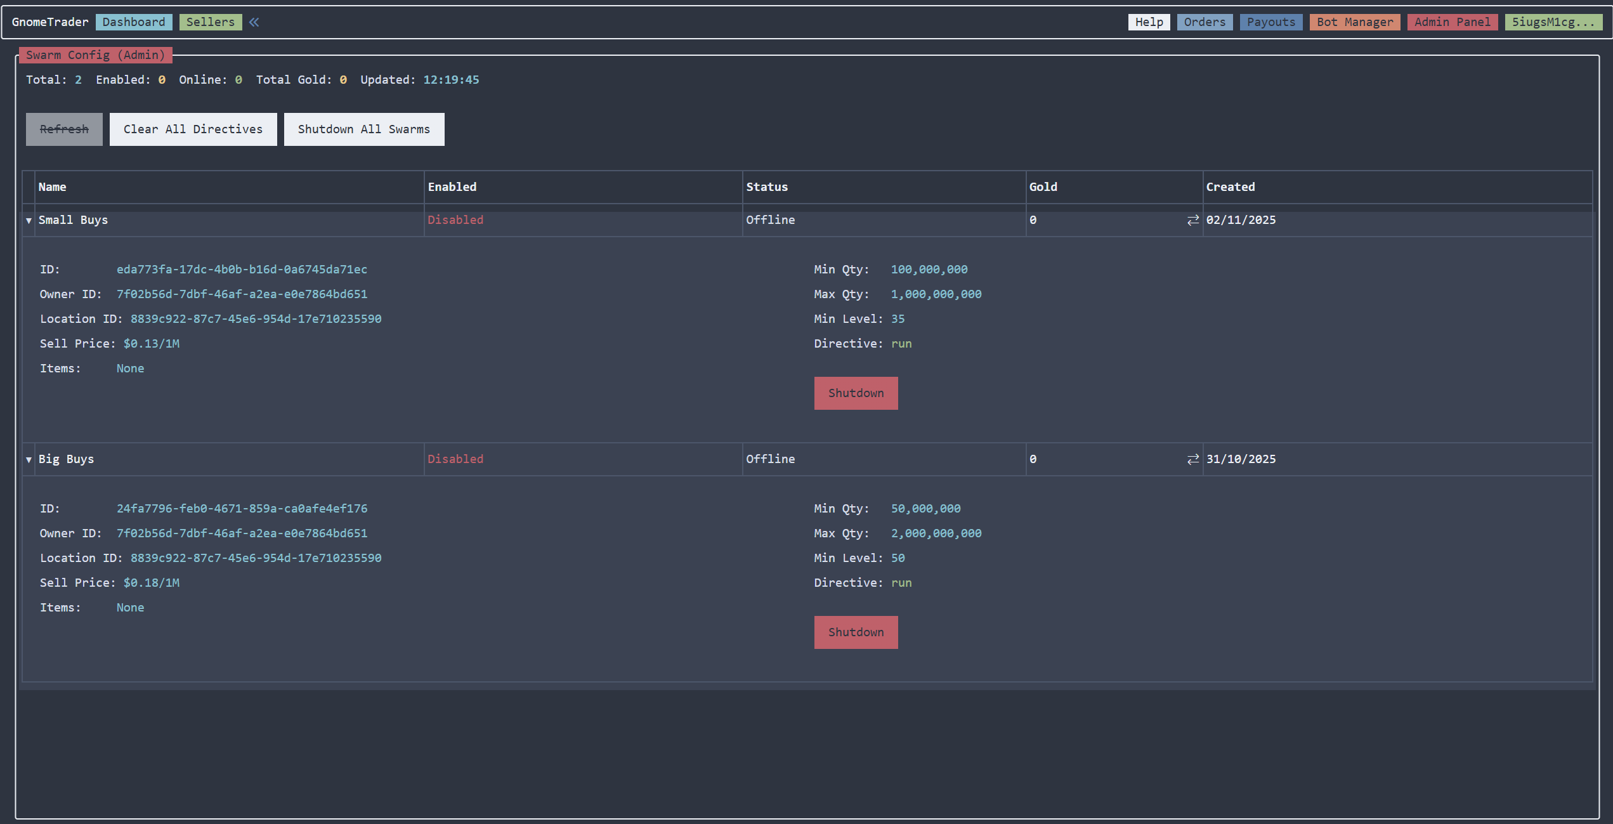The image size is (1613, 824).
Task: Click the 02/11/2025 created date
Action: coord(1241,220)
